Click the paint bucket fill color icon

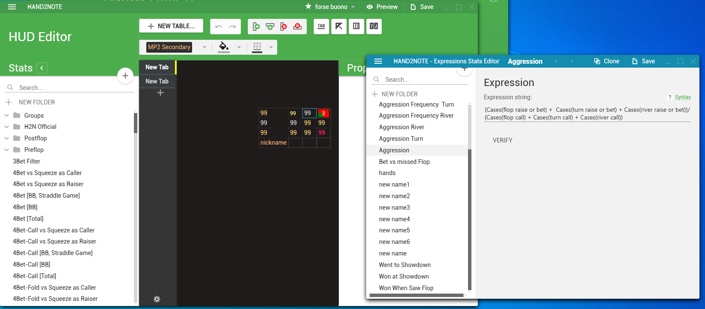(x=223, y=47)
